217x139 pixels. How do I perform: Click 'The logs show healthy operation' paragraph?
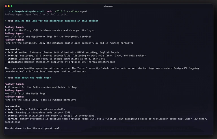coord(102,70)
